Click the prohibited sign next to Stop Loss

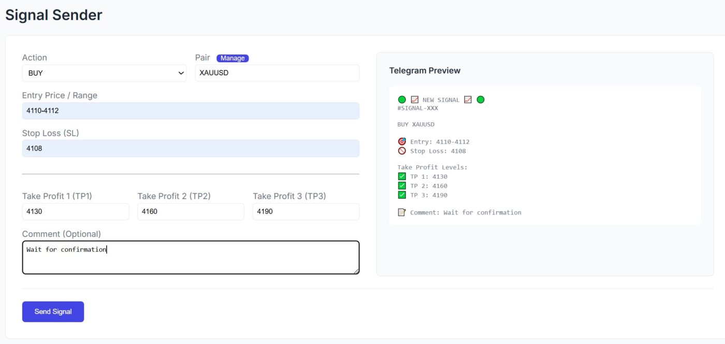pos(401,151)
